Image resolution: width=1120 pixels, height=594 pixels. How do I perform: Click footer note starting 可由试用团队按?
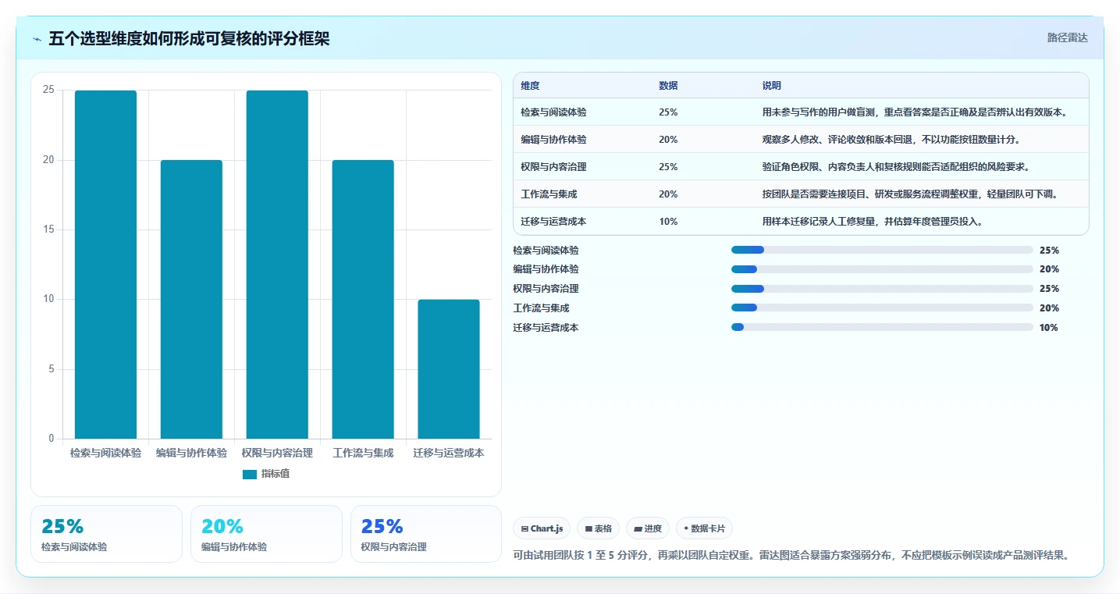pos(791,556)
